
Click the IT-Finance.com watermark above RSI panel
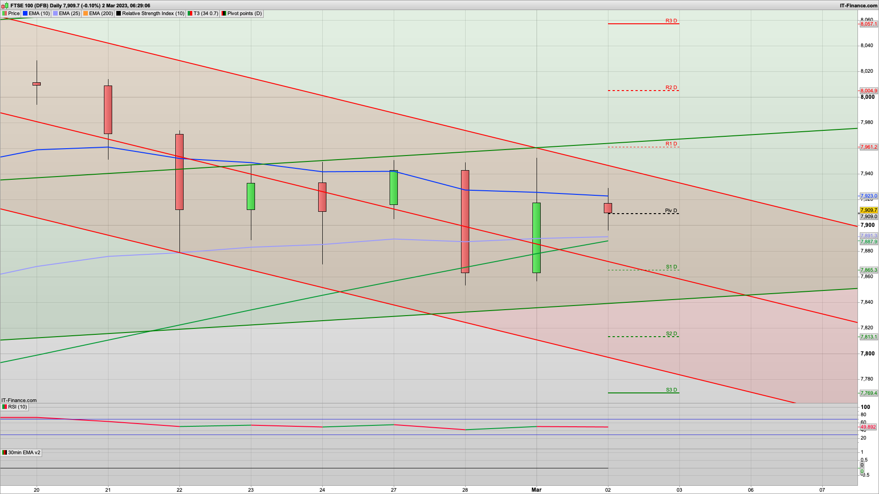click(19, 400)
